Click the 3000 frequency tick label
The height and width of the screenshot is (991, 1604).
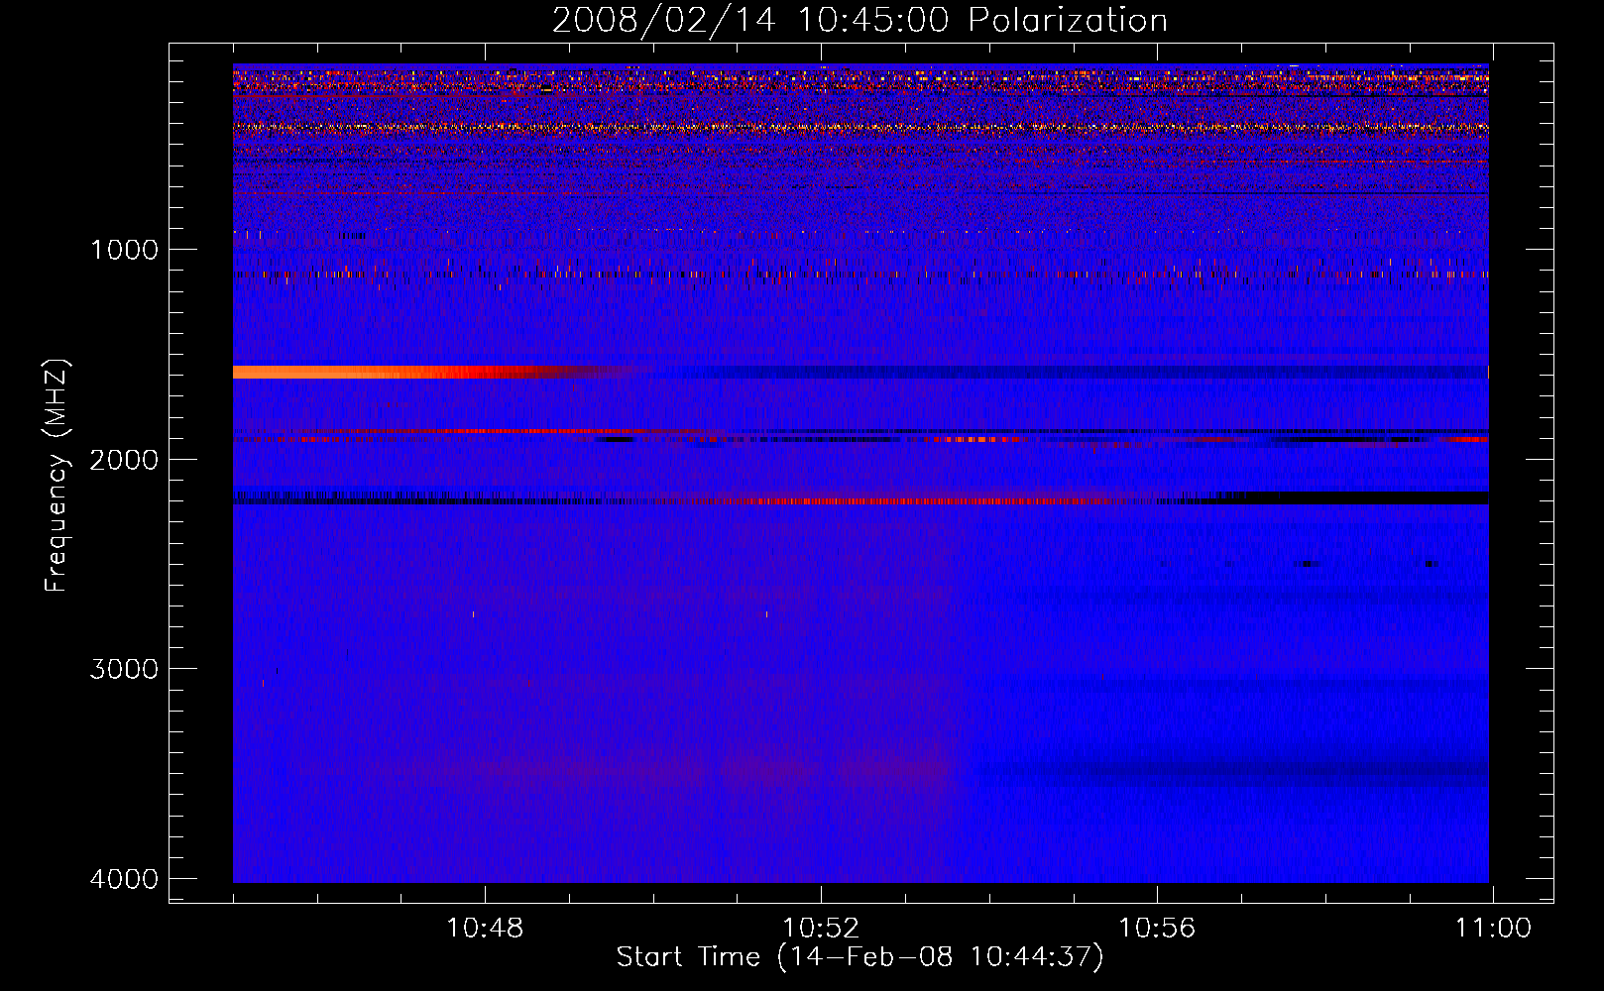click(124, 668)
